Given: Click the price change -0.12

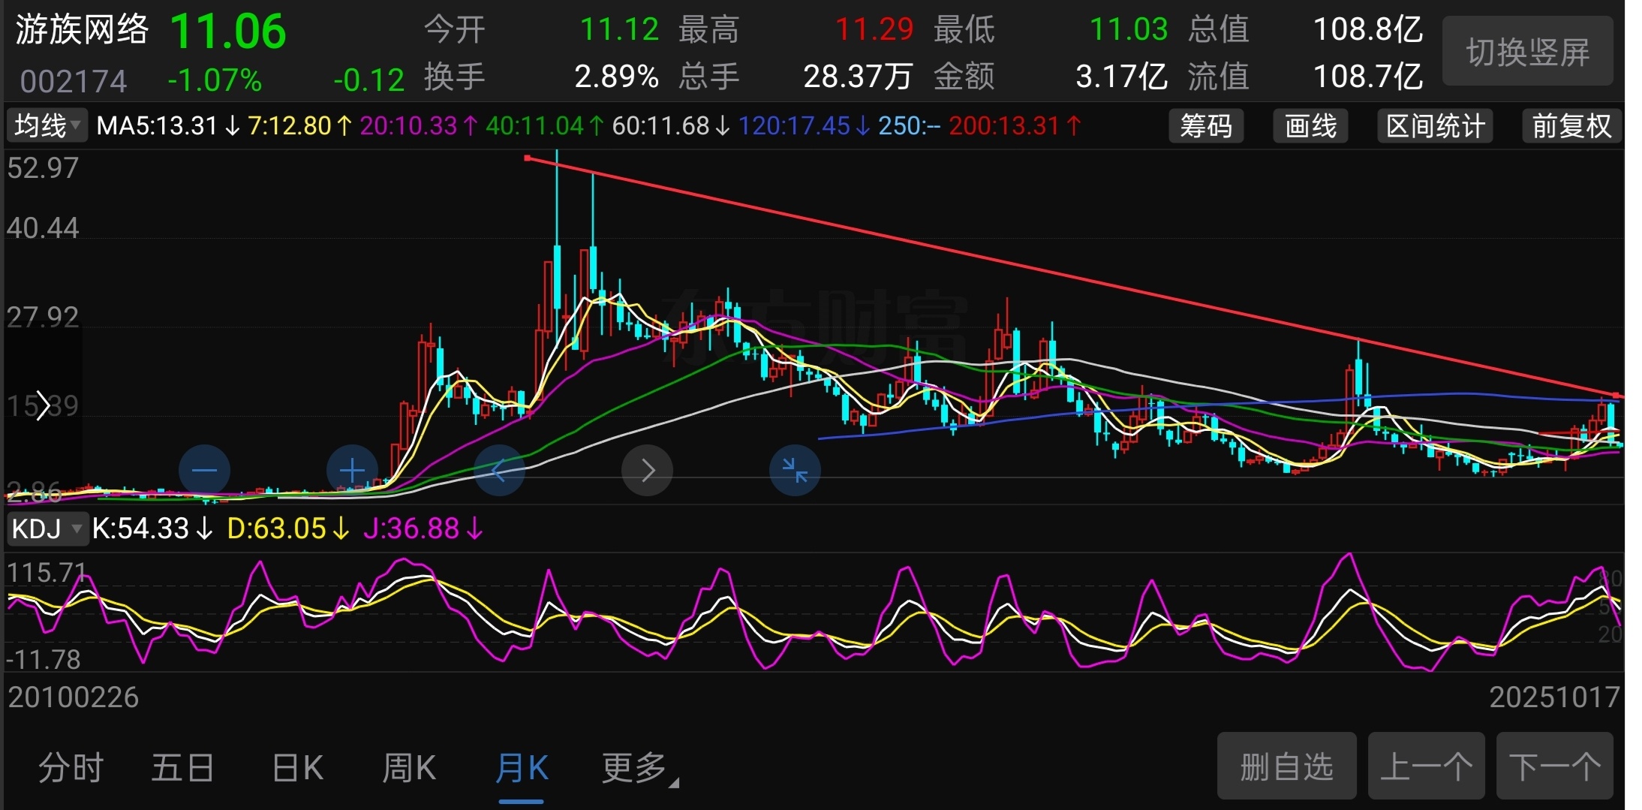Looking at the screenshot, I should [368, 80].
